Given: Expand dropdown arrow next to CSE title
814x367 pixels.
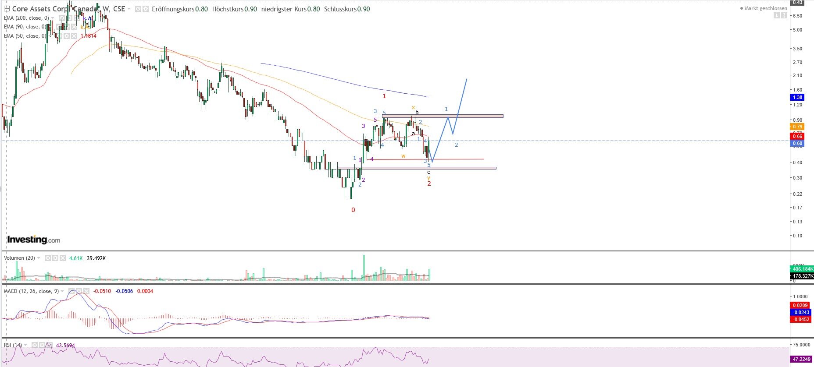Looking at the screenshot, I should pos(129,9).
